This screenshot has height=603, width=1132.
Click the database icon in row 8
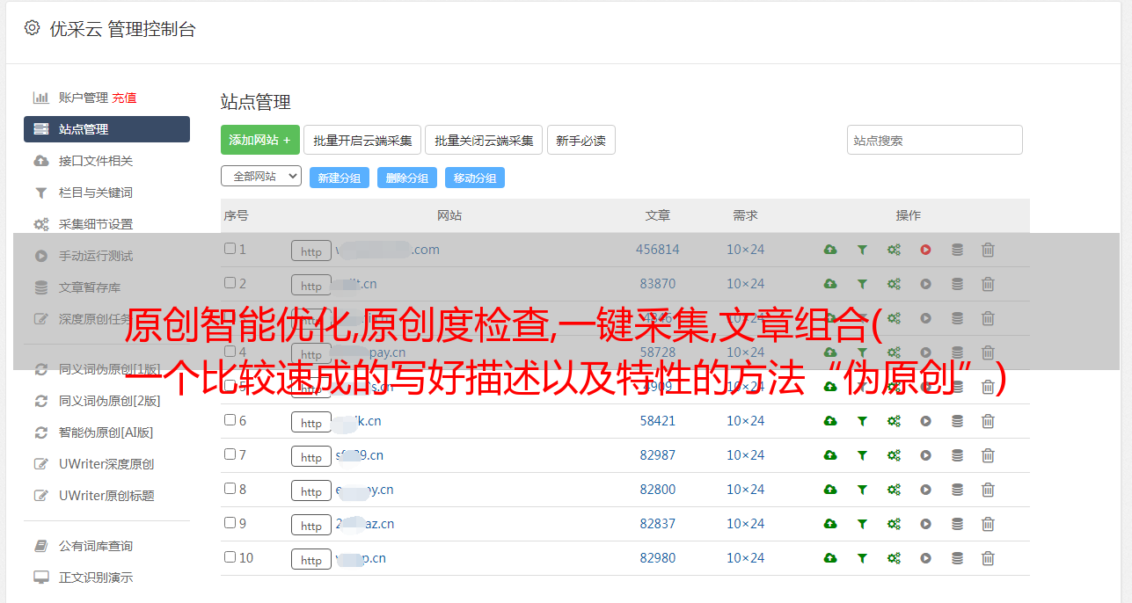click(x=957, y=490)
